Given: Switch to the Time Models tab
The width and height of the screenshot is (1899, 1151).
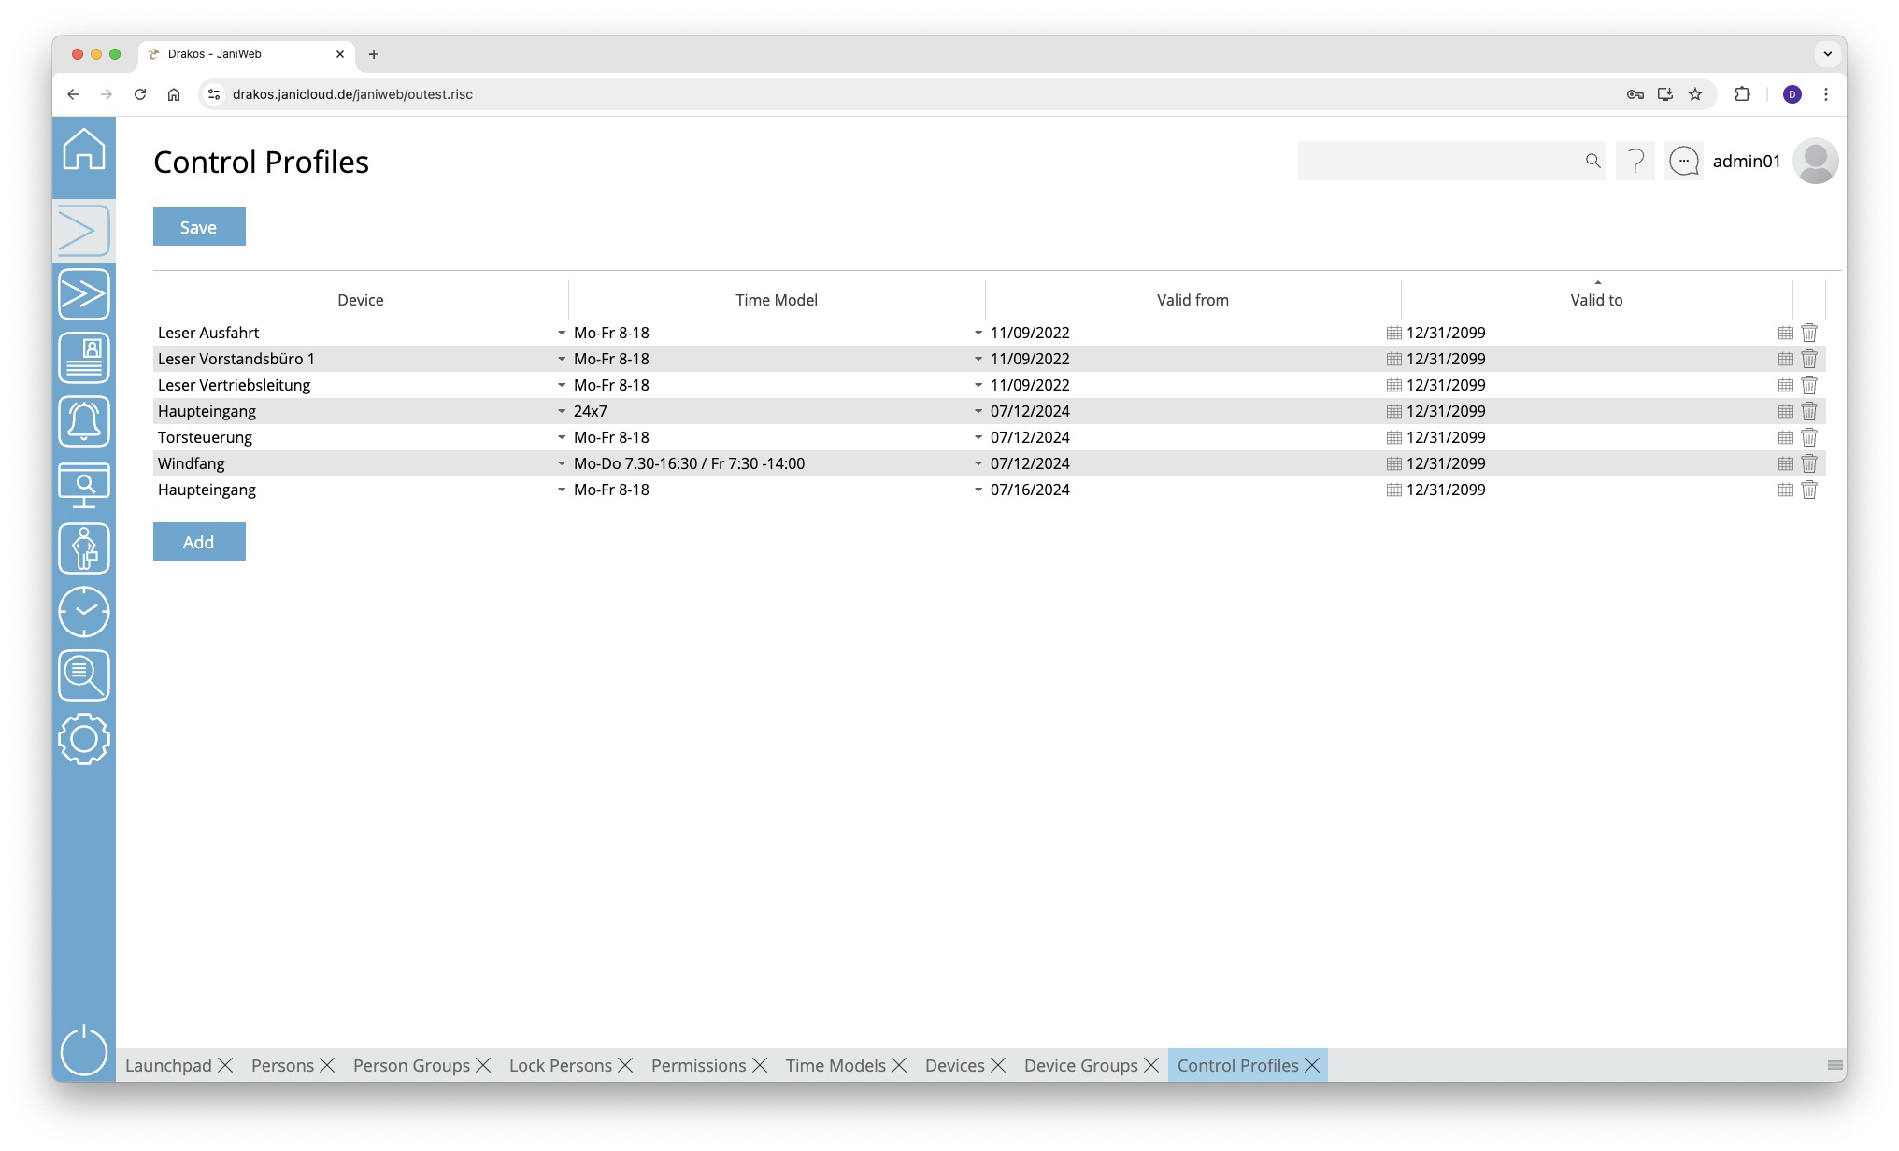Looking at the screenshot, I should 835,1065.
